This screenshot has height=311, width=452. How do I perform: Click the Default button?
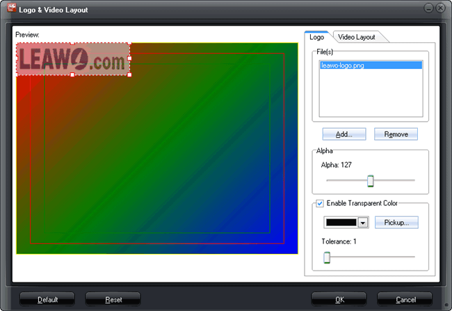pyautogui.click(x=47, y=299)
